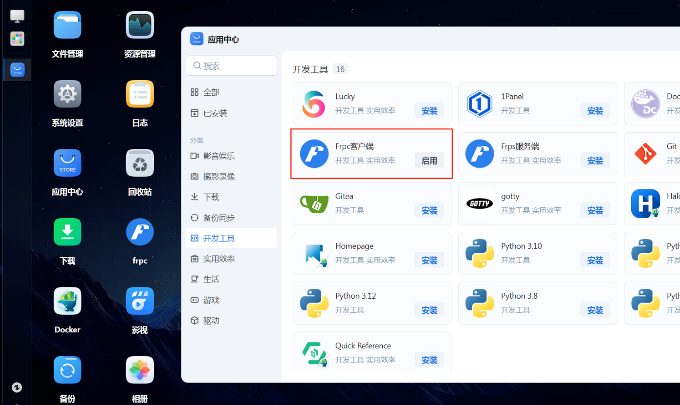
Task: Click the gotty app icon
Action: [480, 203]
